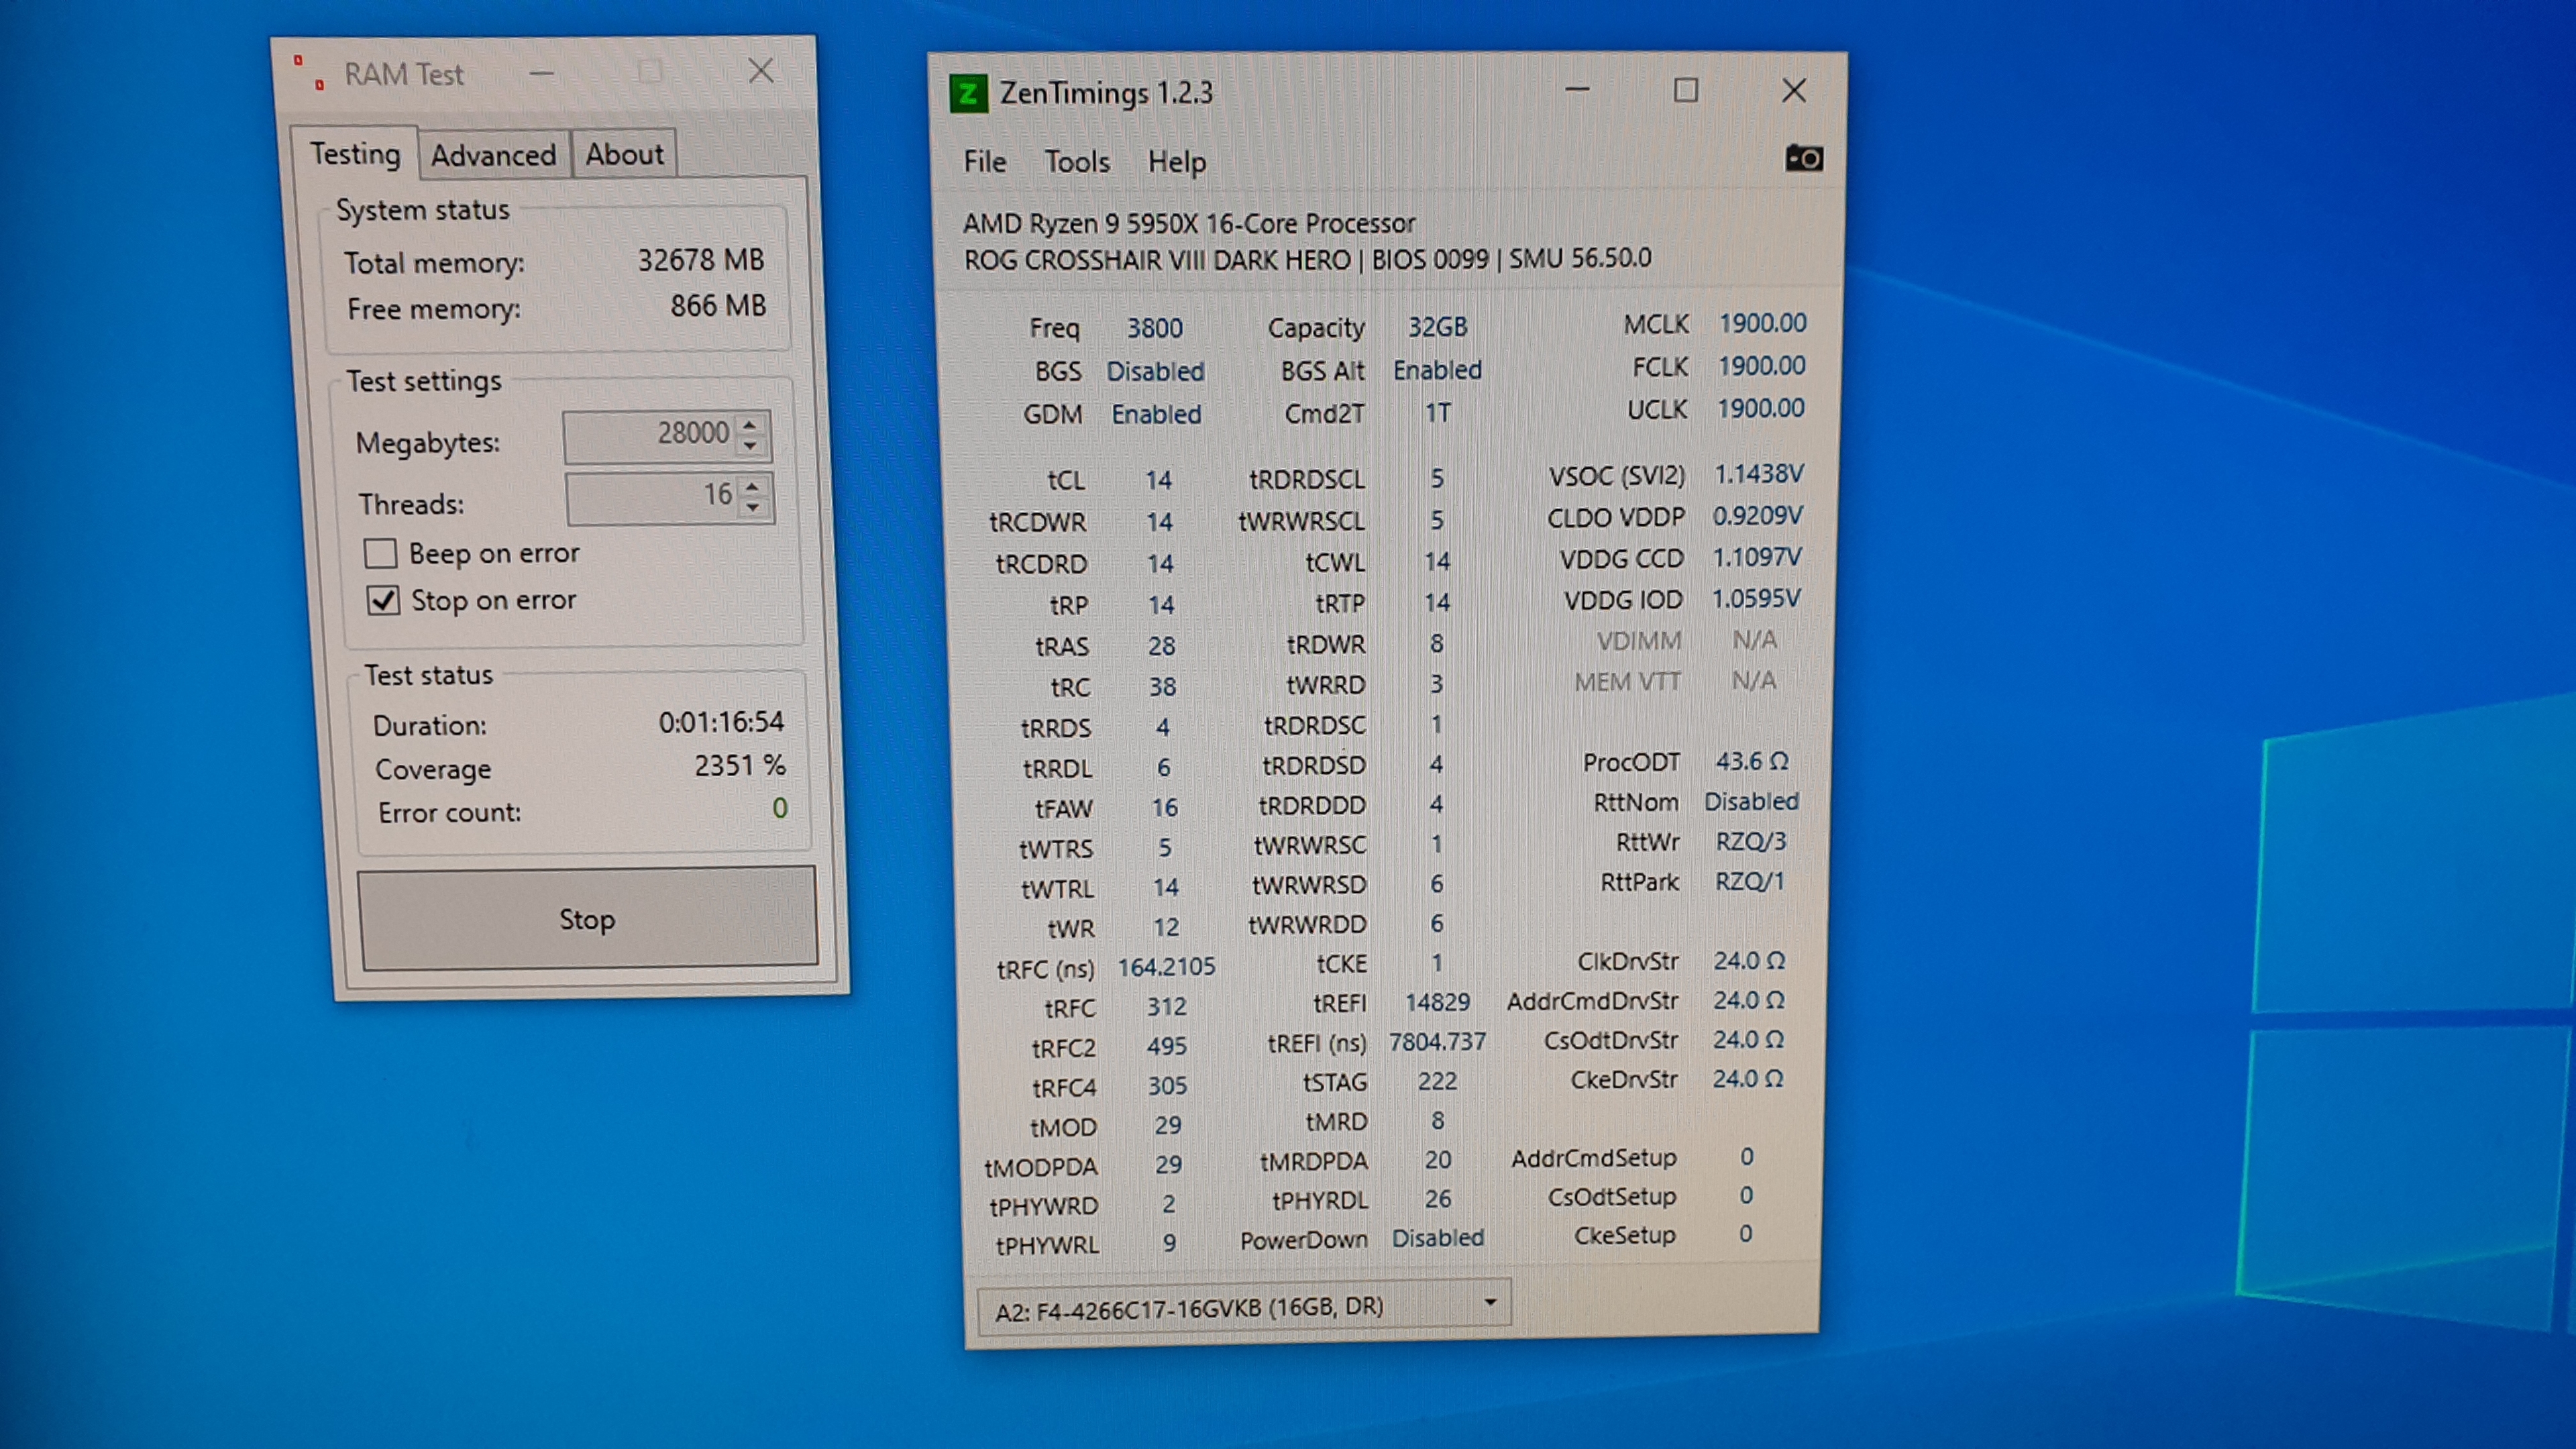This screenshot has height=1449, width=2576.
Task: Click the RttPark value RZQ/1
Action: (1749, 881)
